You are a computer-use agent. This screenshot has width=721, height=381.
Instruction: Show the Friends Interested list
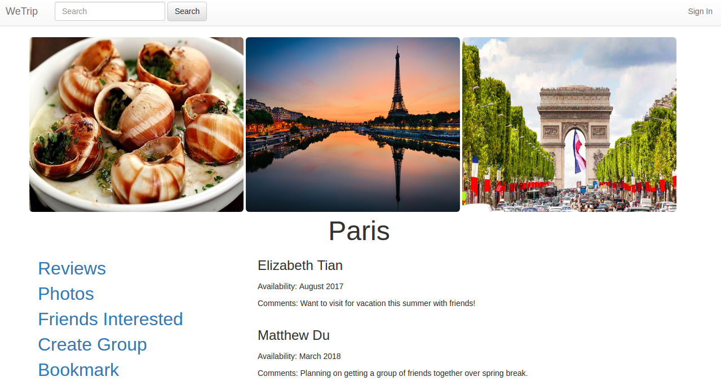tap(110, 319)
